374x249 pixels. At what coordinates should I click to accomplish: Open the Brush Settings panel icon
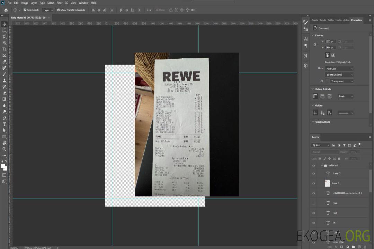click(306, 22)
